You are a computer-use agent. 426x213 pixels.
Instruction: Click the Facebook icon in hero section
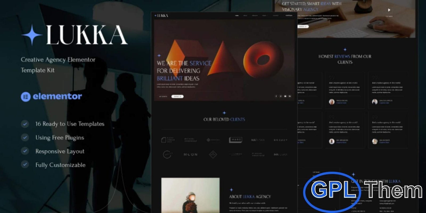276,96
